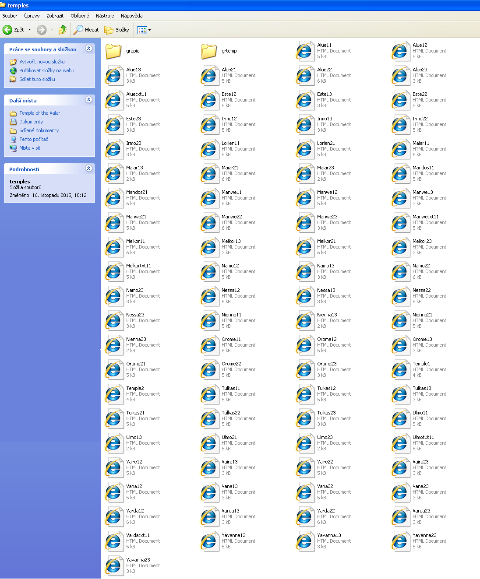Click the Orome23 file name
Screen dimensions: 480x579
(327, 364)
